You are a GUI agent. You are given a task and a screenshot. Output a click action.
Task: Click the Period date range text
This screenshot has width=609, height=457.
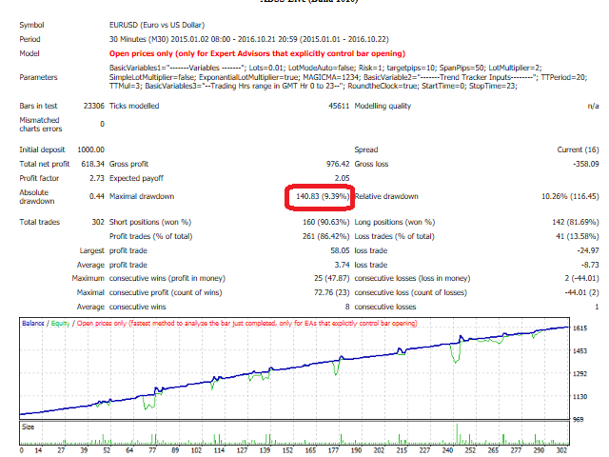coord(249,39)
